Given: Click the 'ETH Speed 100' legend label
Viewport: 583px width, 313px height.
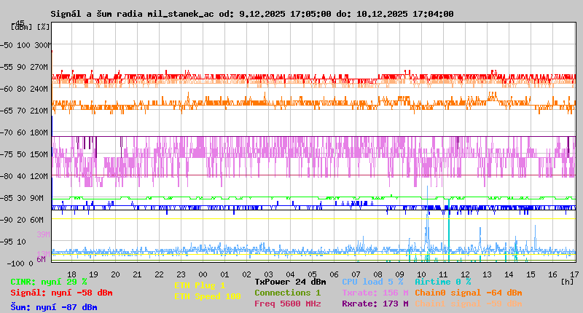Looking at the screenshot, I should (x=208, y=296).
